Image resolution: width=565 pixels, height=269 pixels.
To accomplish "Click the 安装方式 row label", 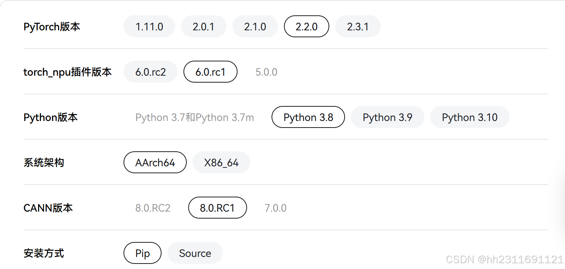I will (44, 253).
